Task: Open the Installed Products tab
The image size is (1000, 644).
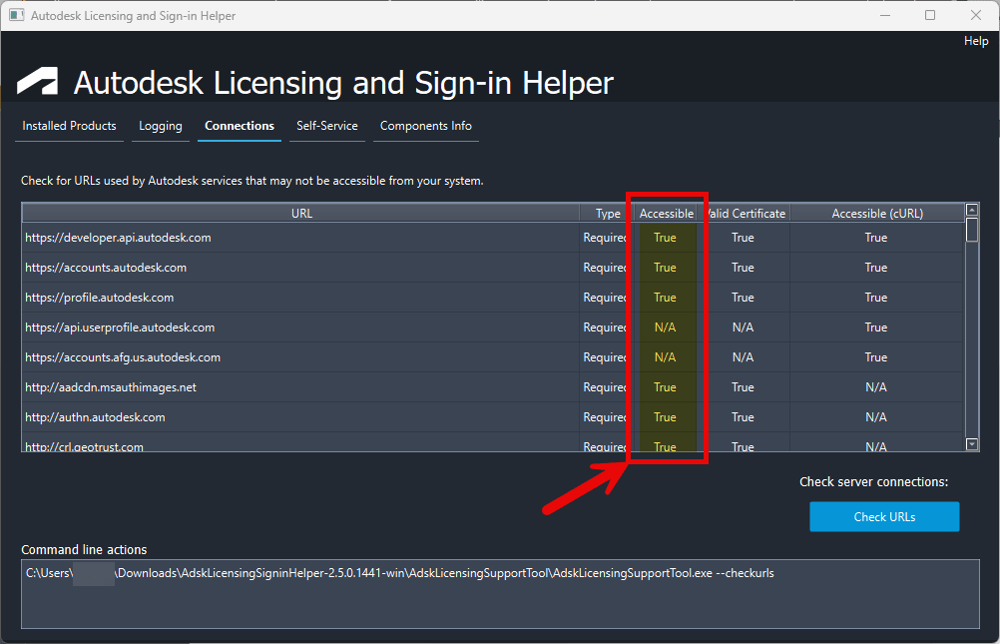Action: click(69, 126)
